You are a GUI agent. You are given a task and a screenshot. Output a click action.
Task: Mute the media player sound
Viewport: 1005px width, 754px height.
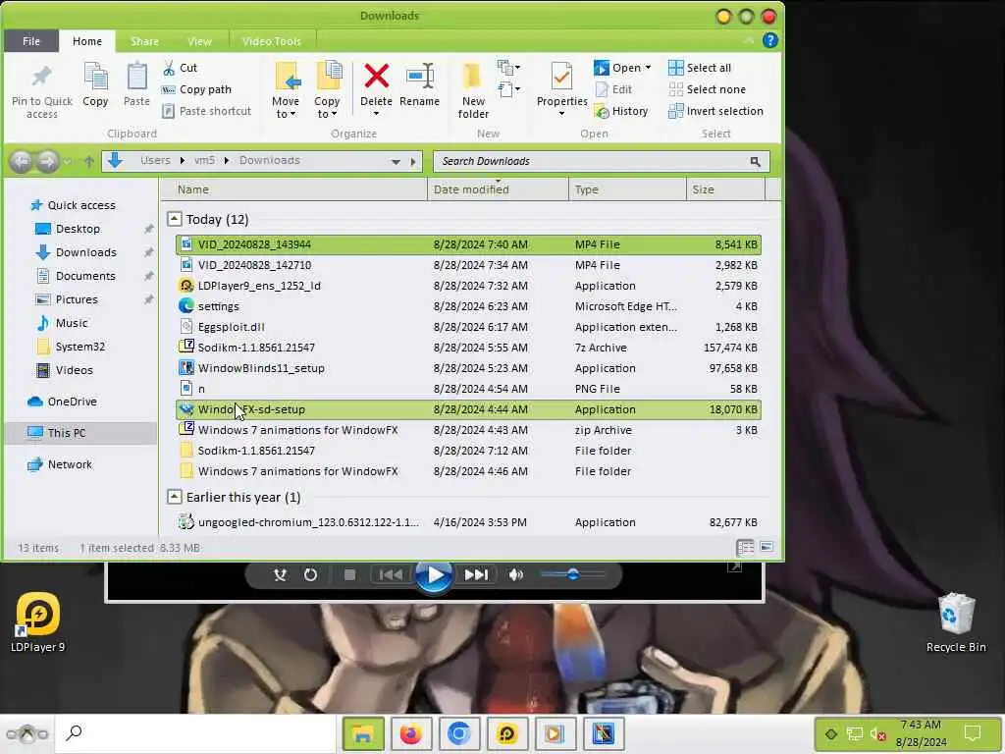516,574
